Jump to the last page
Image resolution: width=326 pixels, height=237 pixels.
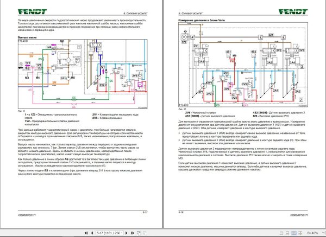[132, 233]
